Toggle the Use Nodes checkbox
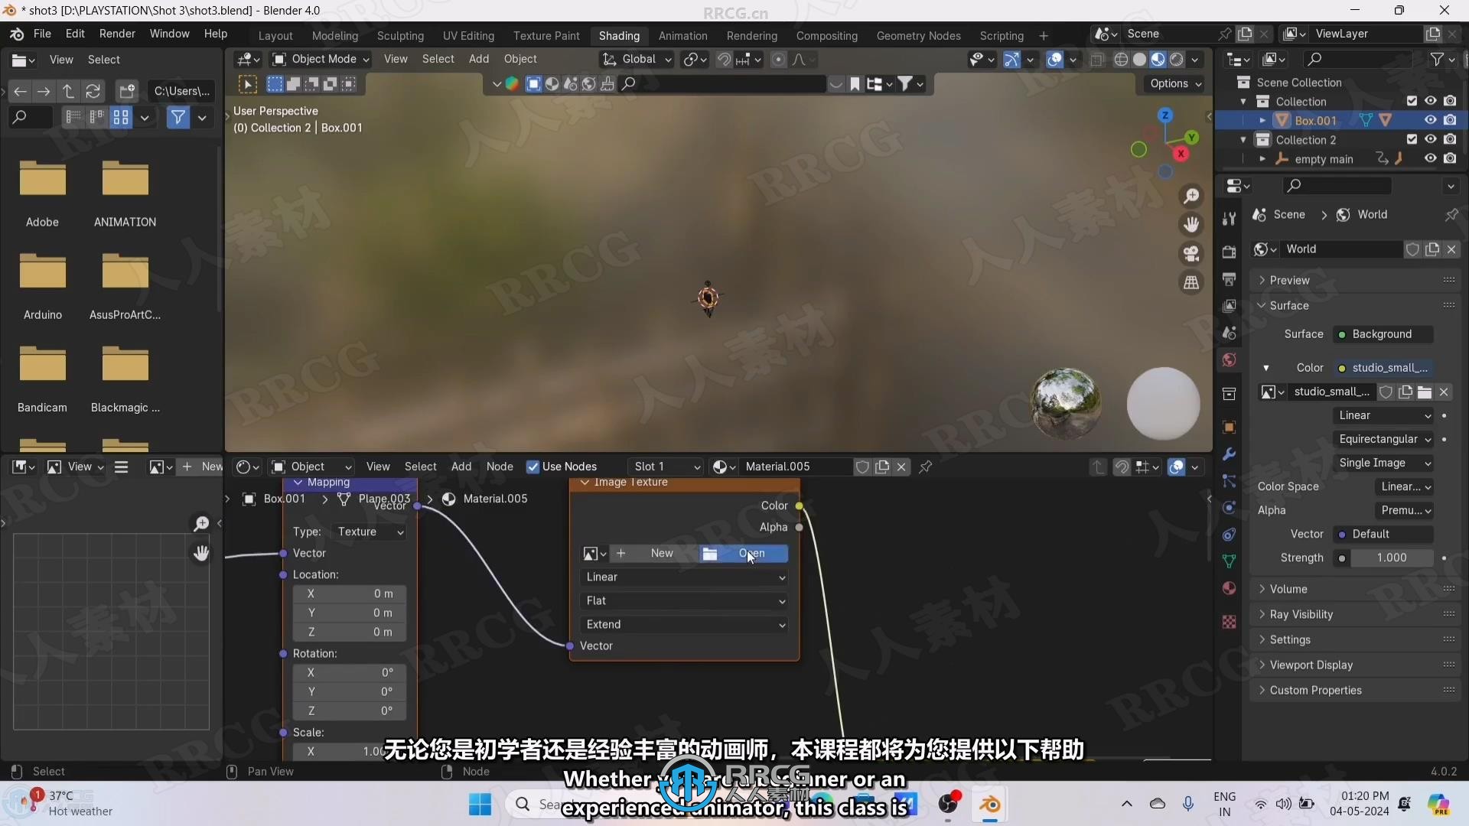This screenshot has width=1469, height=826. tap(533, 467)
